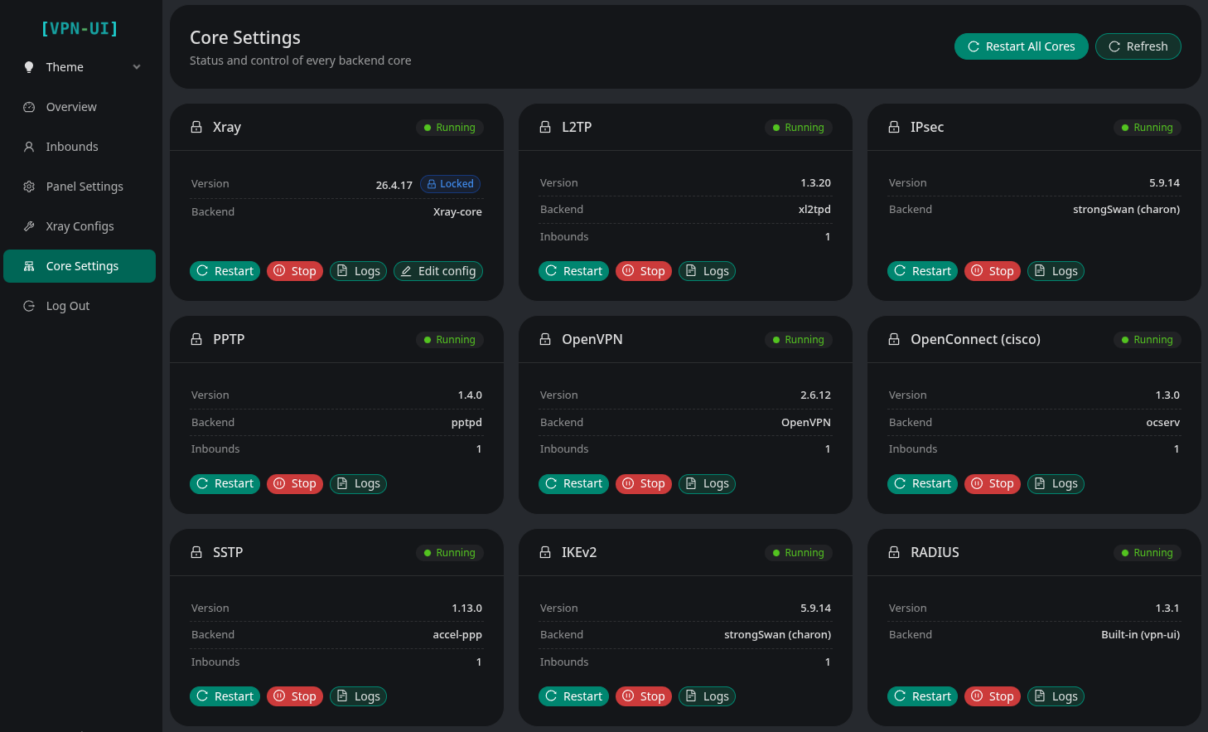Go to Inbounds menu item
Screen dimensions: 1208x732
click(80, 147)
